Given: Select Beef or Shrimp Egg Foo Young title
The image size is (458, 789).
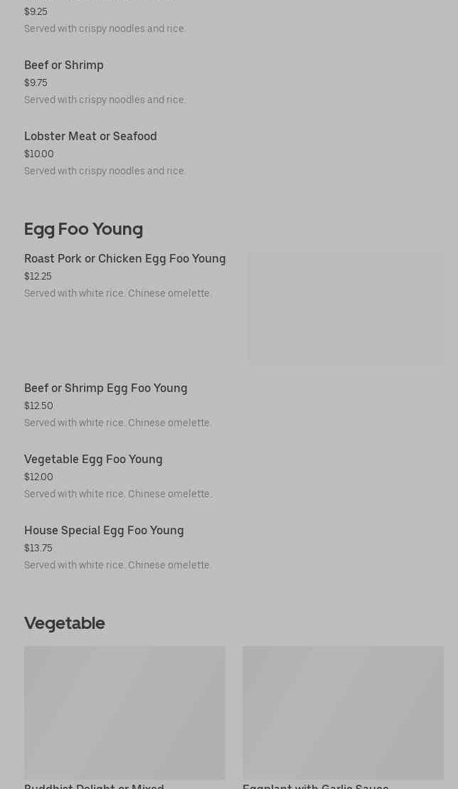Looking at the screenshot, I should coord(106,388).
